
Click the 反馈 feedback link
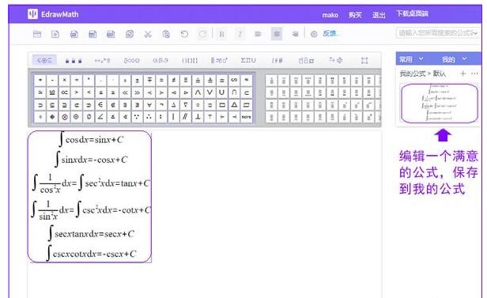click(x=331, y=33)
